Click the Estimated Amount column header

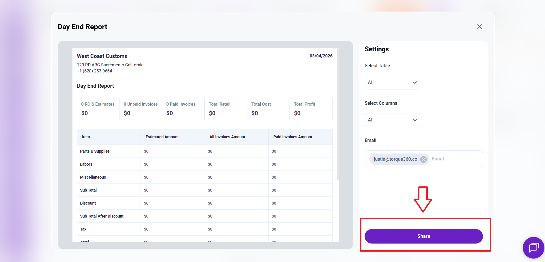[x=162, y=137]
